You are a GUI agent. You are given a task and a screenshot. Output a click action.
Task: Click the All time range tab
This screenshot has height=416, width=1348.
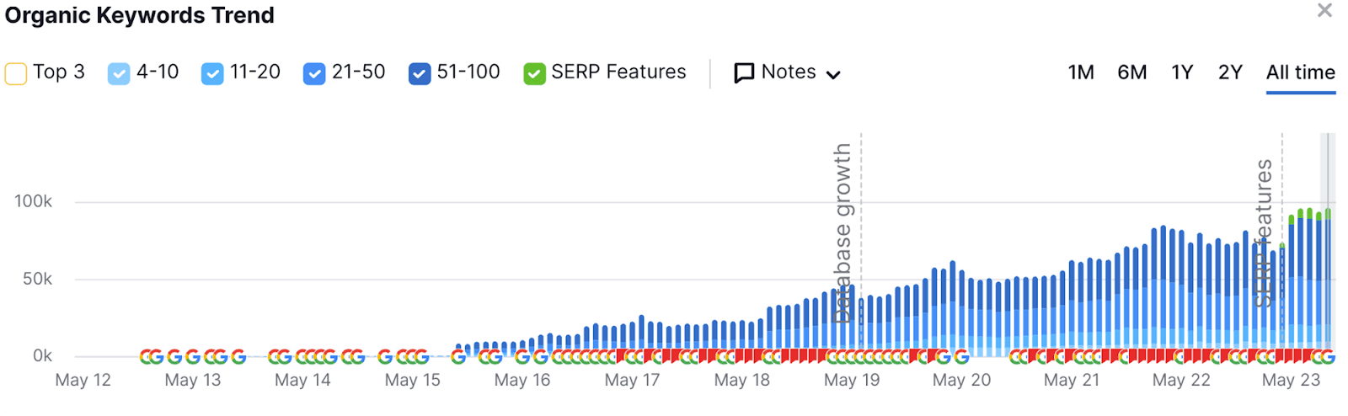click(x=1300, y=72)
